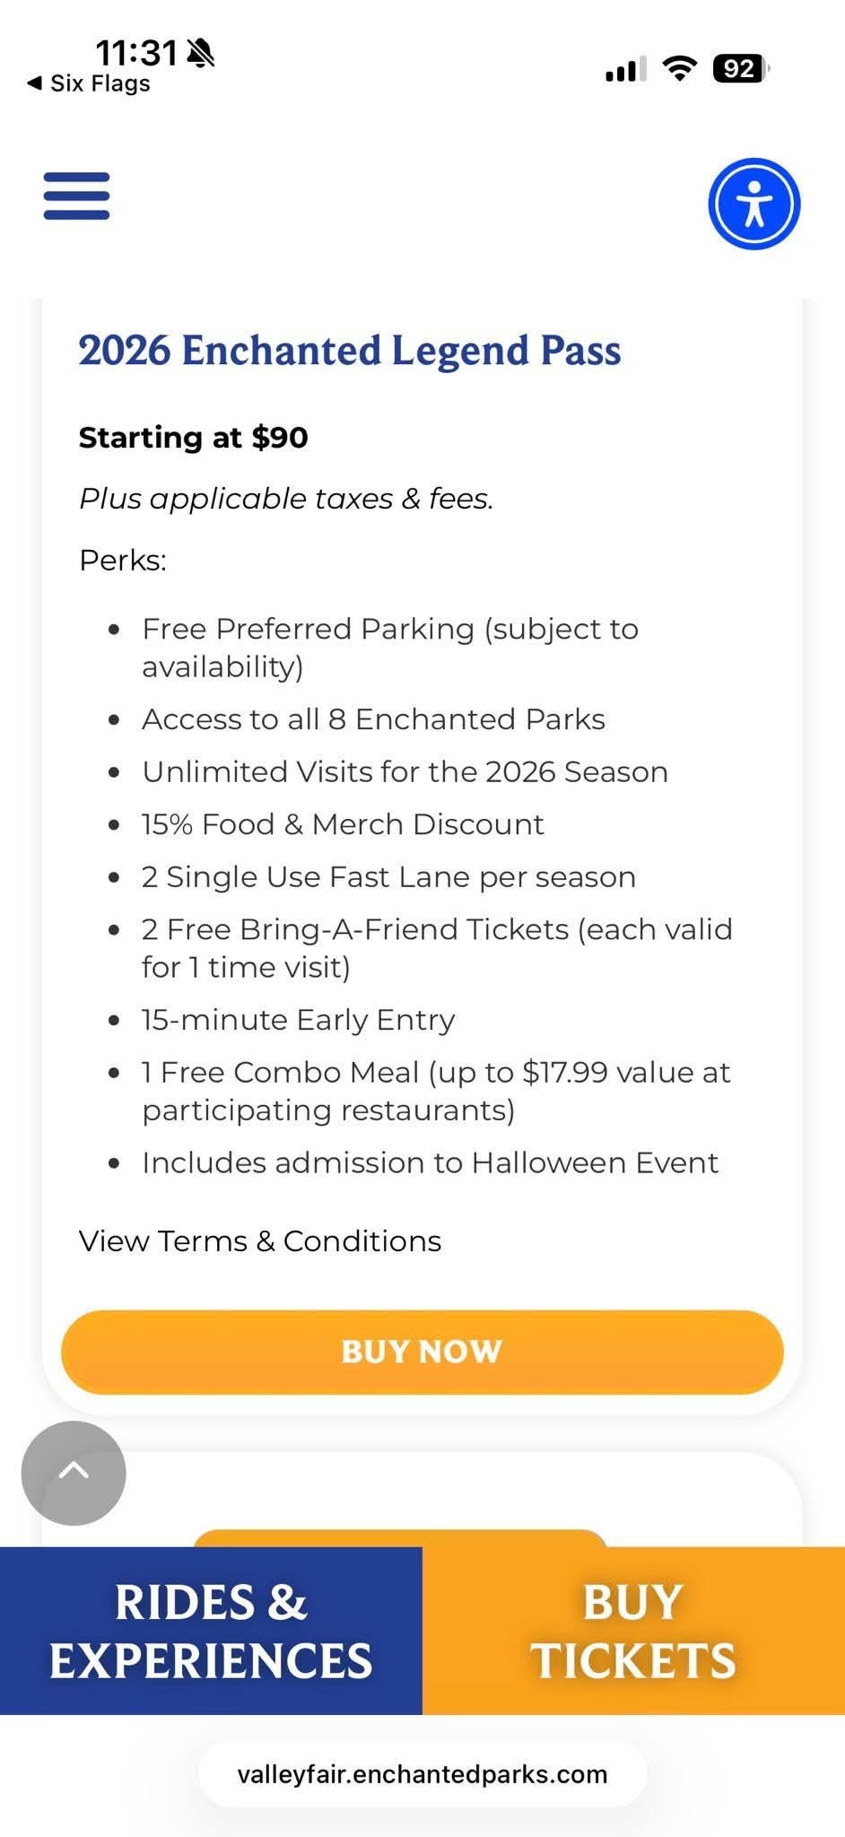Tap the cellular signal bars icon

pyautogui.click(x=625, y=69)
